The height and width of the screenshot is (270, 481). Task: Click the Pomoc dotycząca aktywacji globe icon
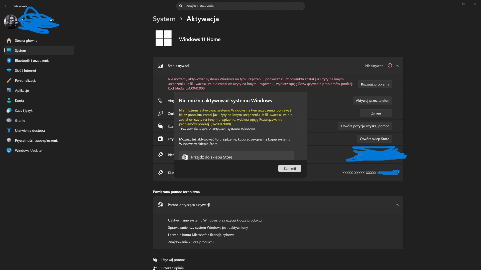(160, 205)
